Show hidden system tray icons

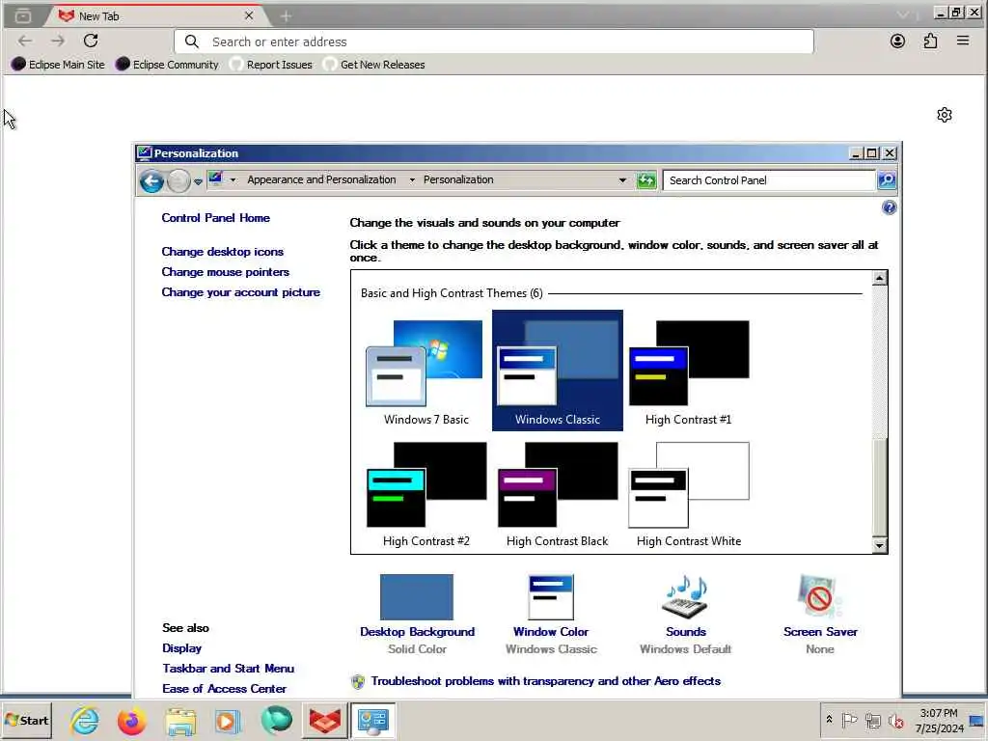click(829, 720)
